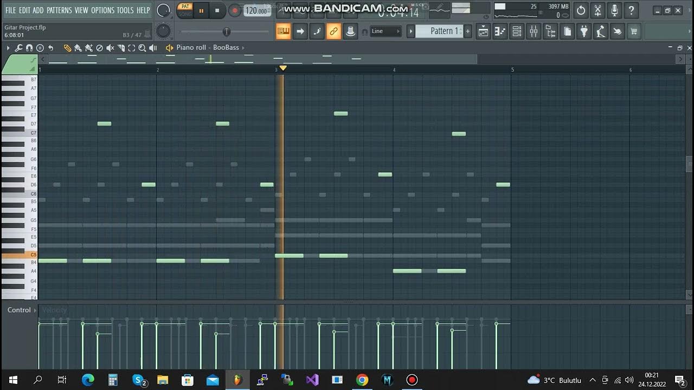The image size is (694, 390).
Task: Select the Mute tool
Action: coord(110,48)
